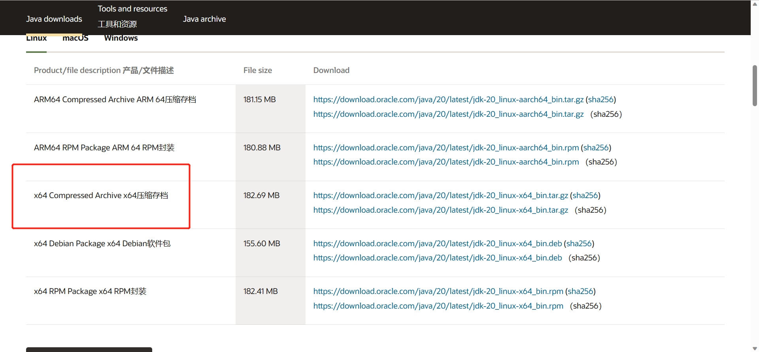Click the first jdk-20_linux-aarch64_bin.tar.gz download link
The width and height of the screenshot is (759, 352).
[x=448, y=99]
